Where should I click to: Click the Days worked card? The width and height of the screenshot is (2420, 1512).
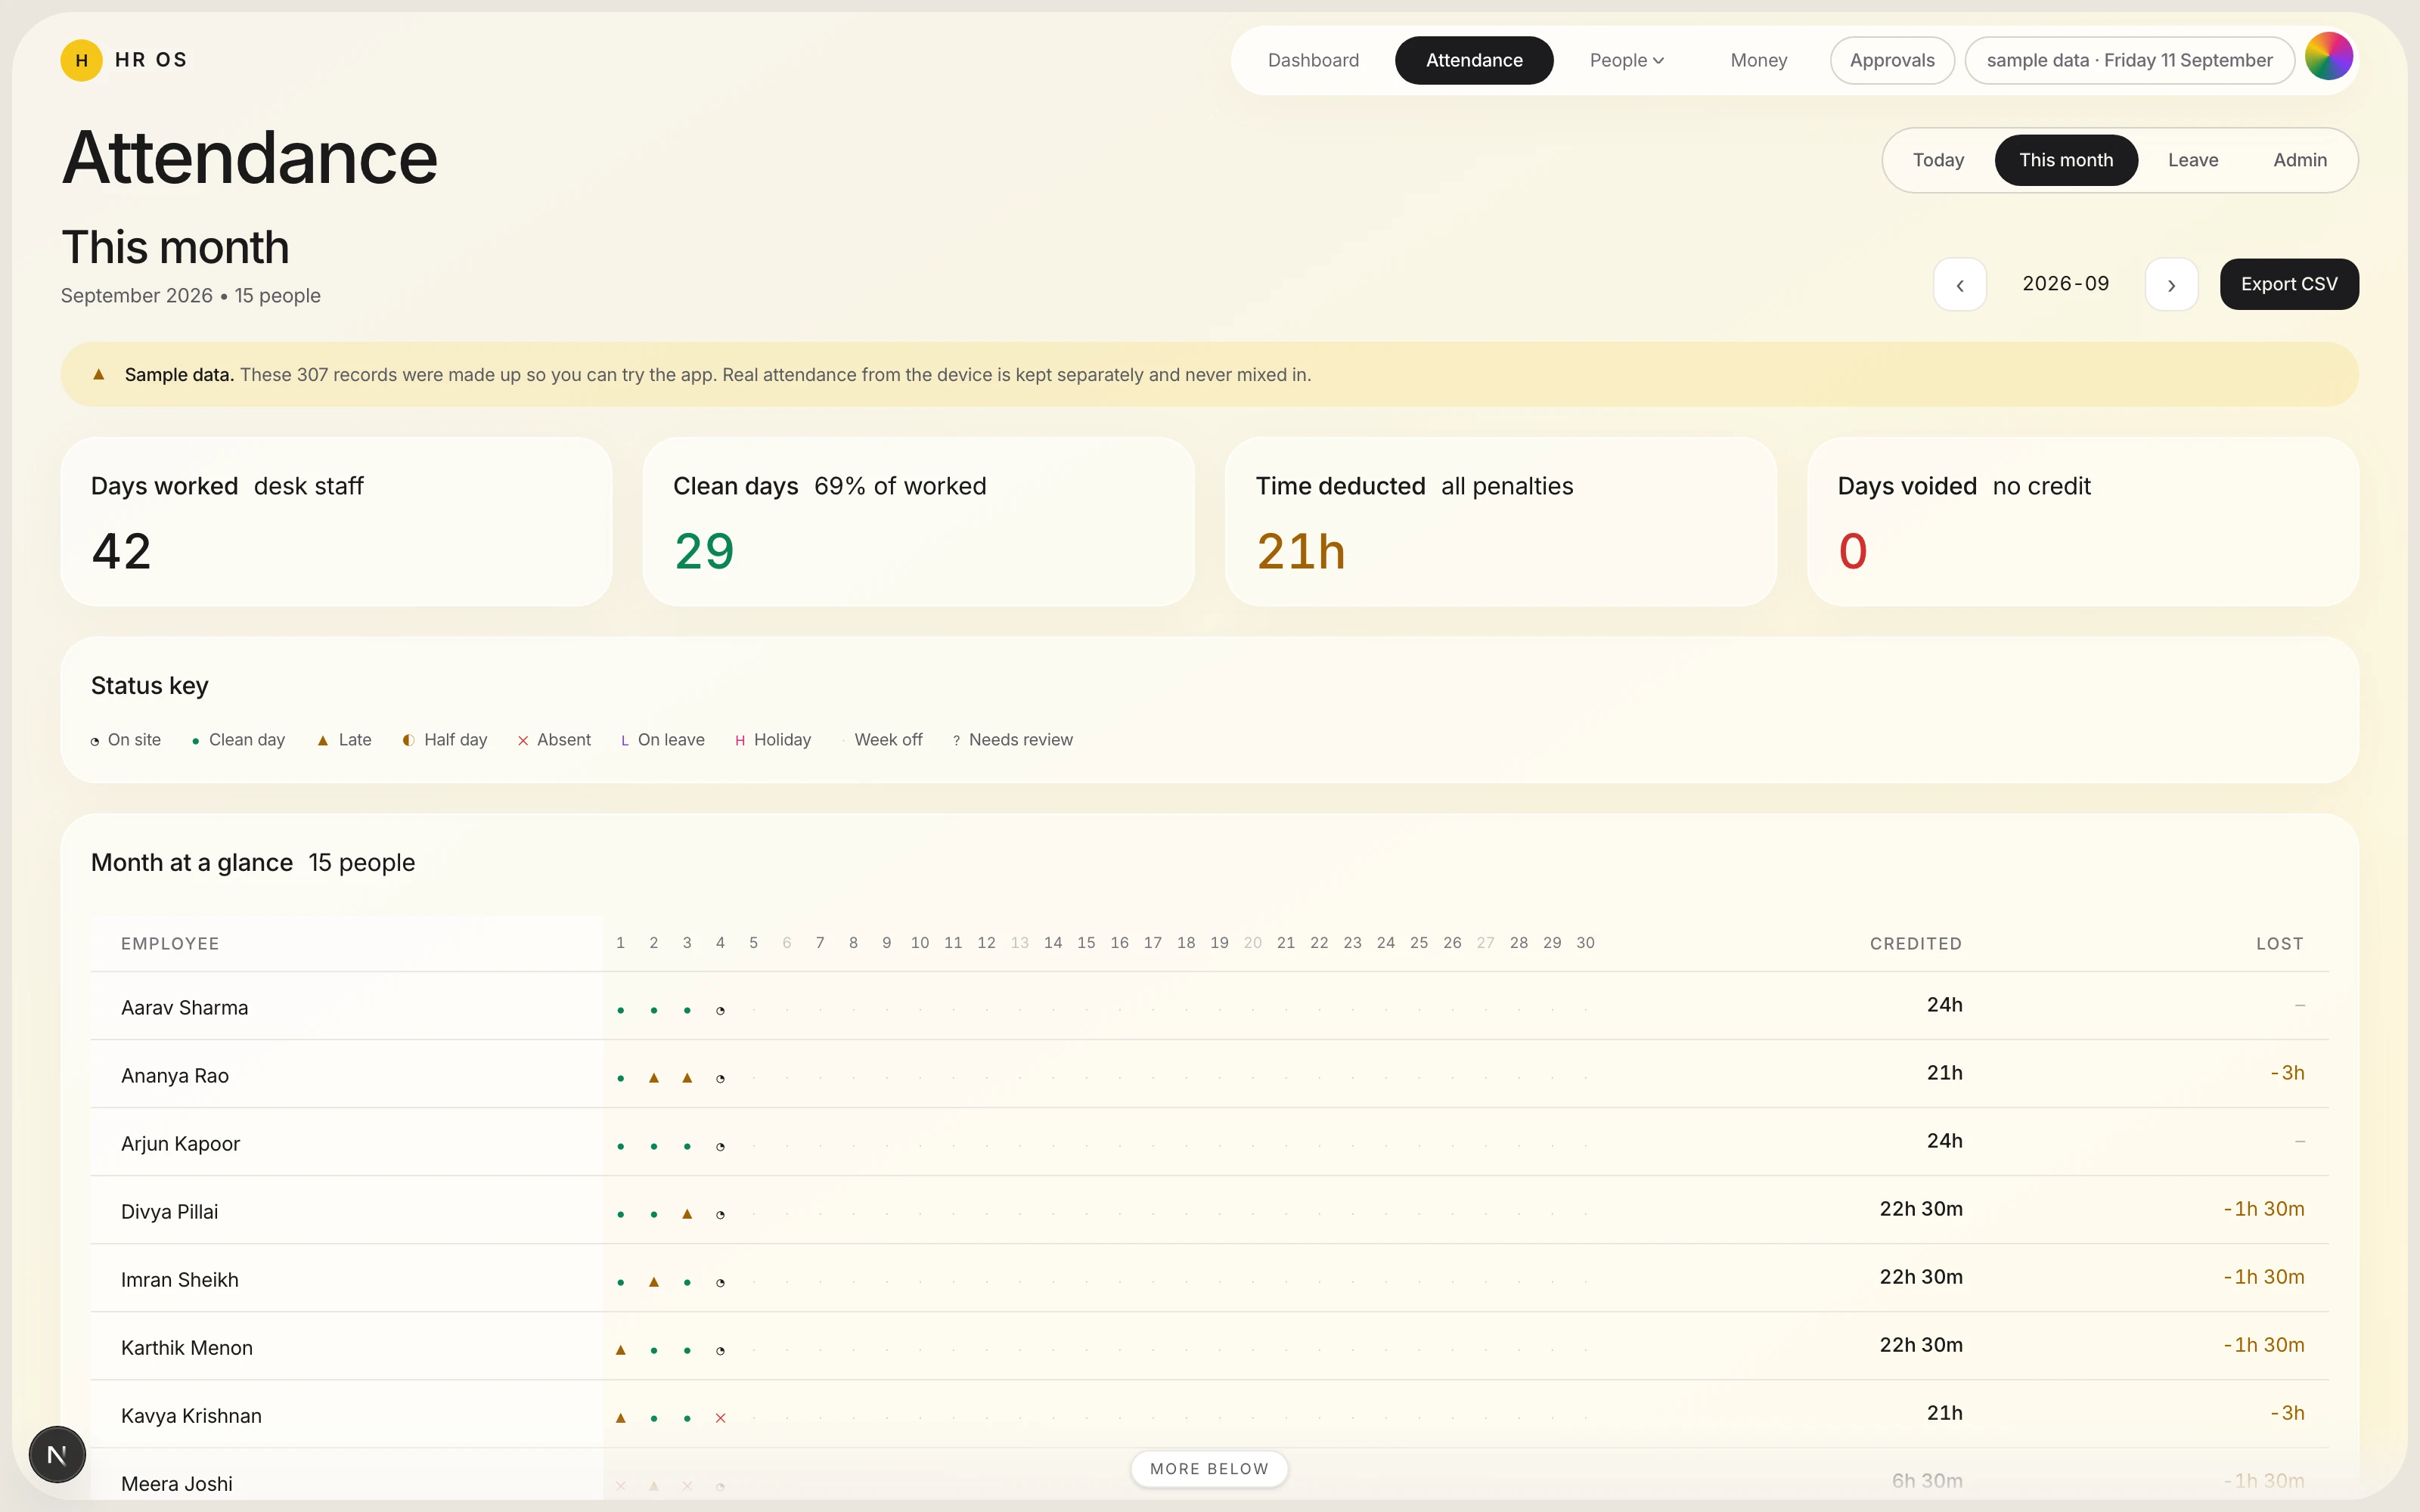point(336,521)
